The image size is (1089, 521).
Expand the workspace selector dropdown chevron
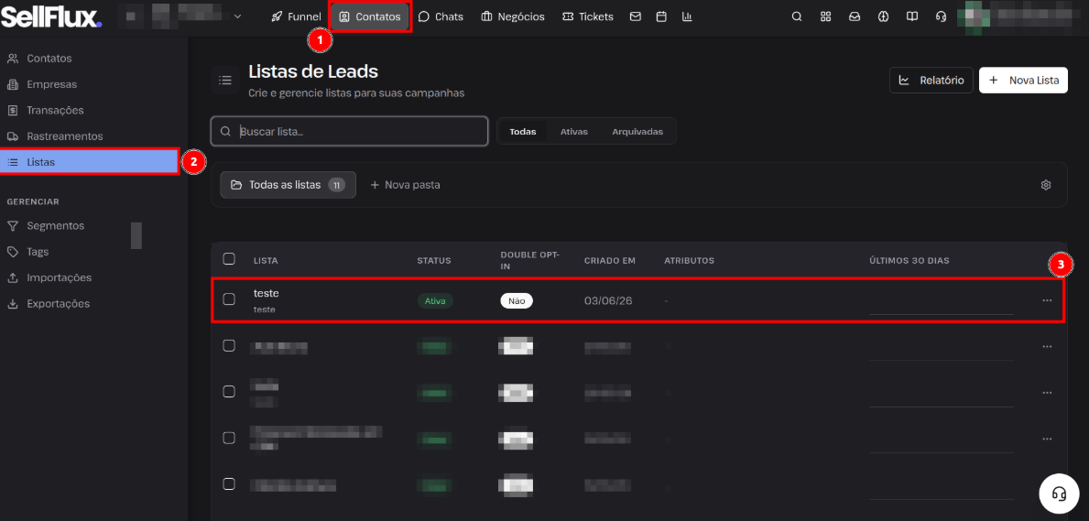[238, 16]
